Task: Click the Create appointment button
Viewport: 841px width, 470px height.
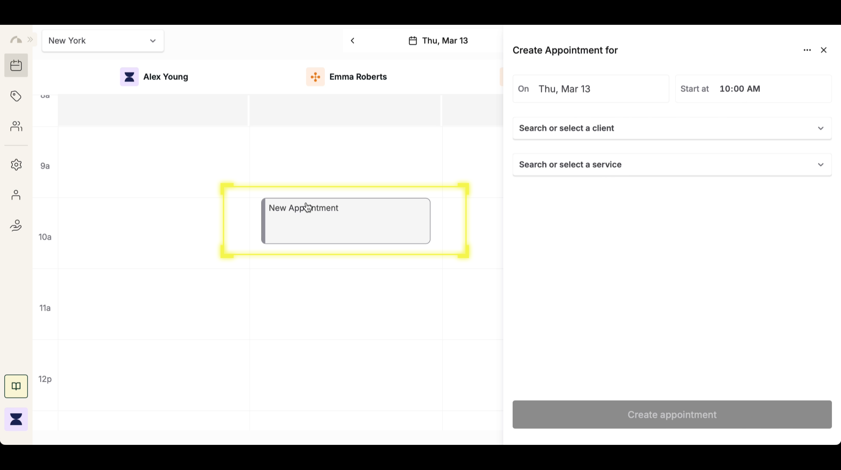Action: (672, 415)
